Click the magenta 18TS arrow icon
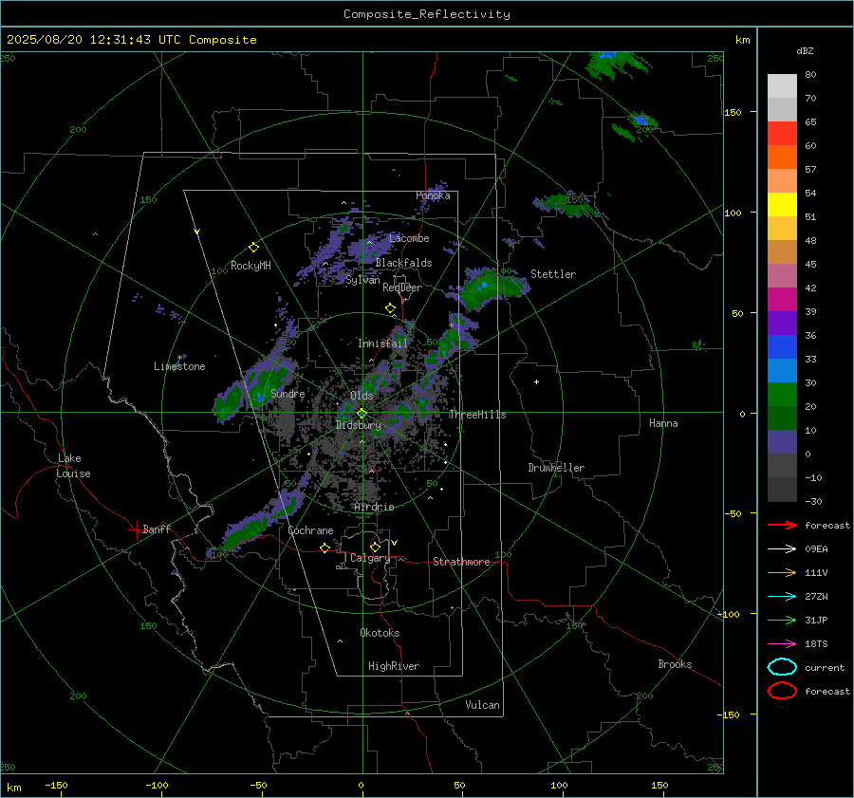Image resolution: width=854 pixels, height=798 pixels. [x=782, y=644]
